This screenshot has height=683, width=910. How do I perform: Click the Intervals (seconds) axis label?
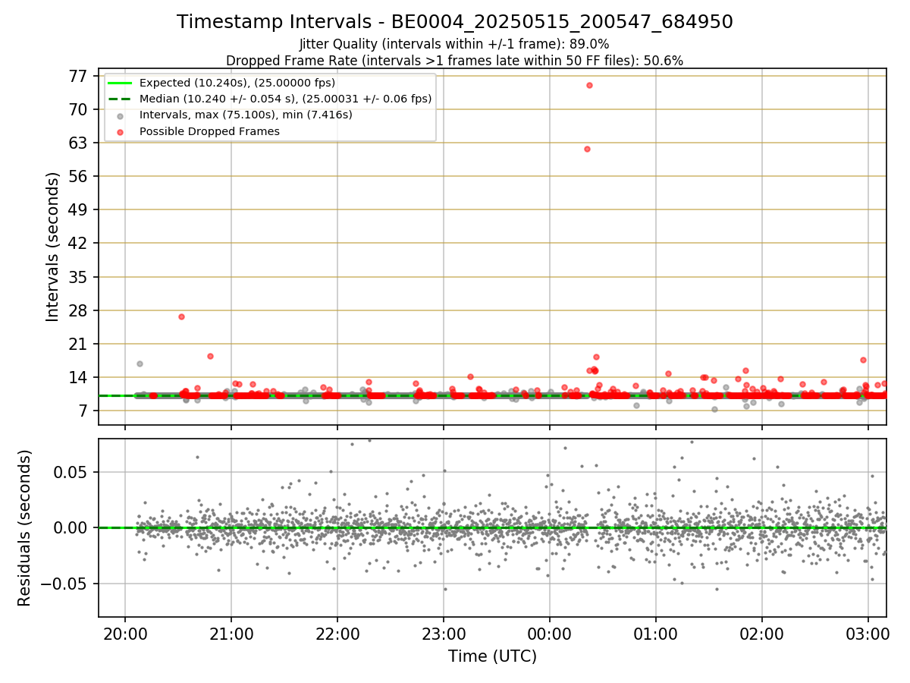click(x=52, y=247)
